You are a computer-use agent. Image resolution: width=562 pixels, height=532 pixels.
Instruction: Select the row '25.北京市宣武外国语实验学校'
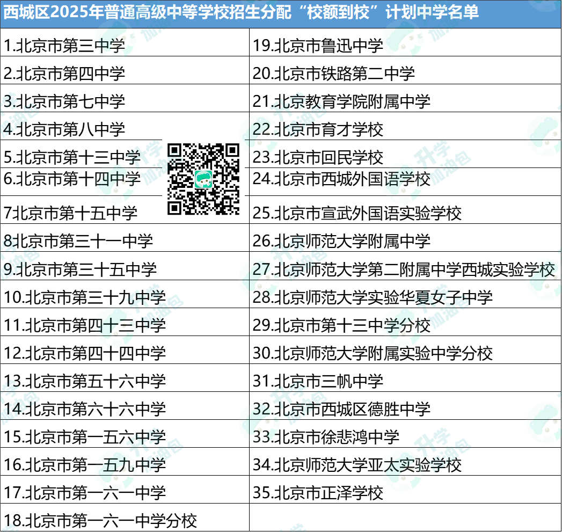[405, 210]
